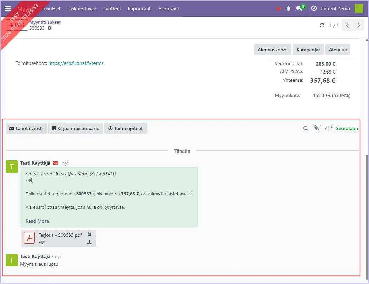Screen dimensions: 369x284
Task: Open the activities clock icon
Action: pos(314,9)
